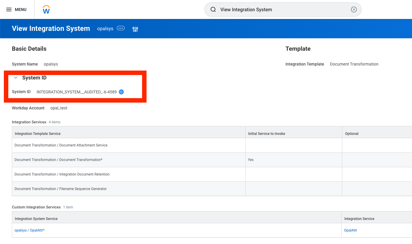The width and height of the screenshot is (412, 244).
Task: Click the View Integration System page title
Action: point(51,28)
